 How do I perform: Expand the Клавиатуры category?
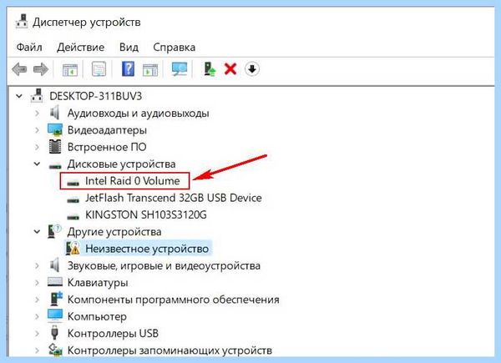(37, 283)
